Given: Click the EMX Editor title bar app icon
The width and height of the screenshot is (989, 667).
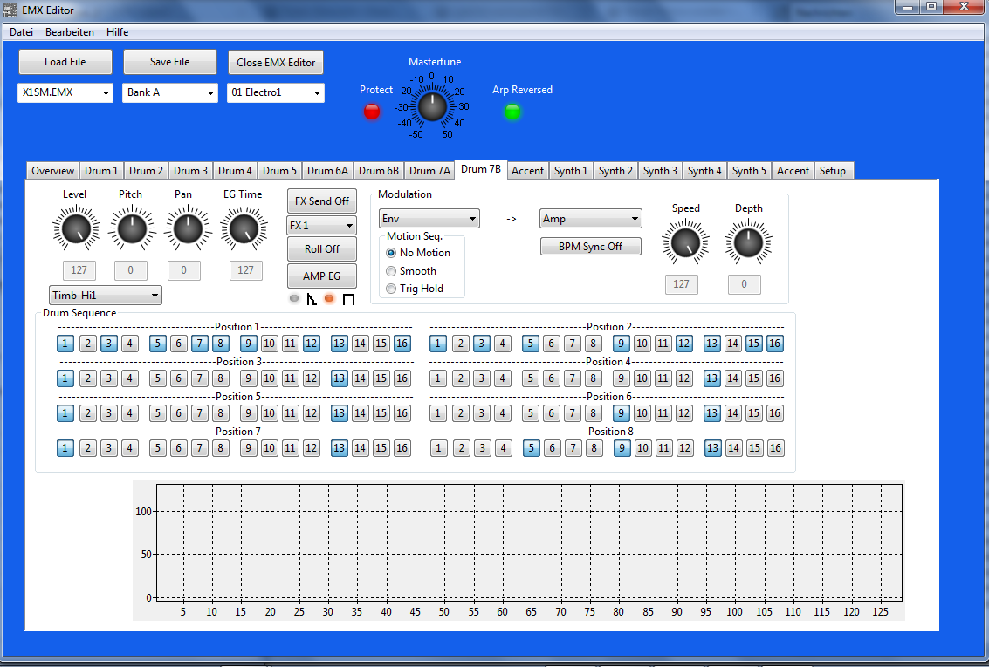Looking at the screenshot, I should pos(10,10).
